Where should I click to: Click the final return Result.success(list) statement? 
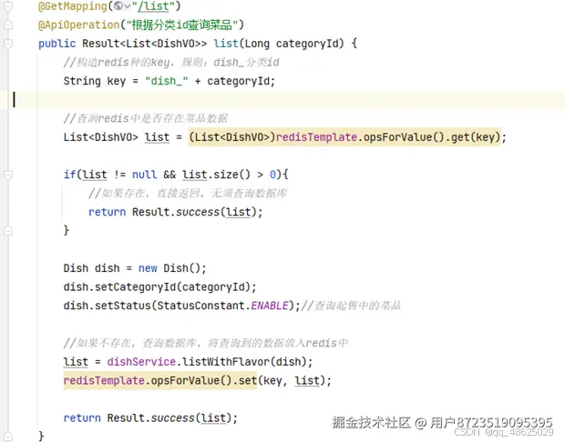coord(150,418)
